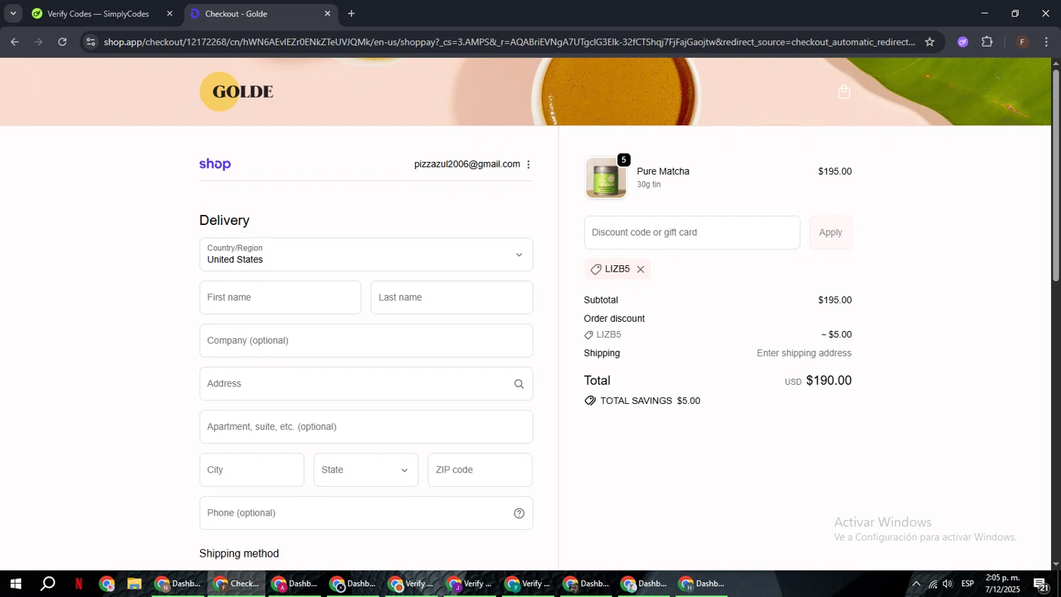The width and height of the screenshot is (1061, 597).
Task: Open network Wi-Fi tray icon
Action: click(932, 584)
